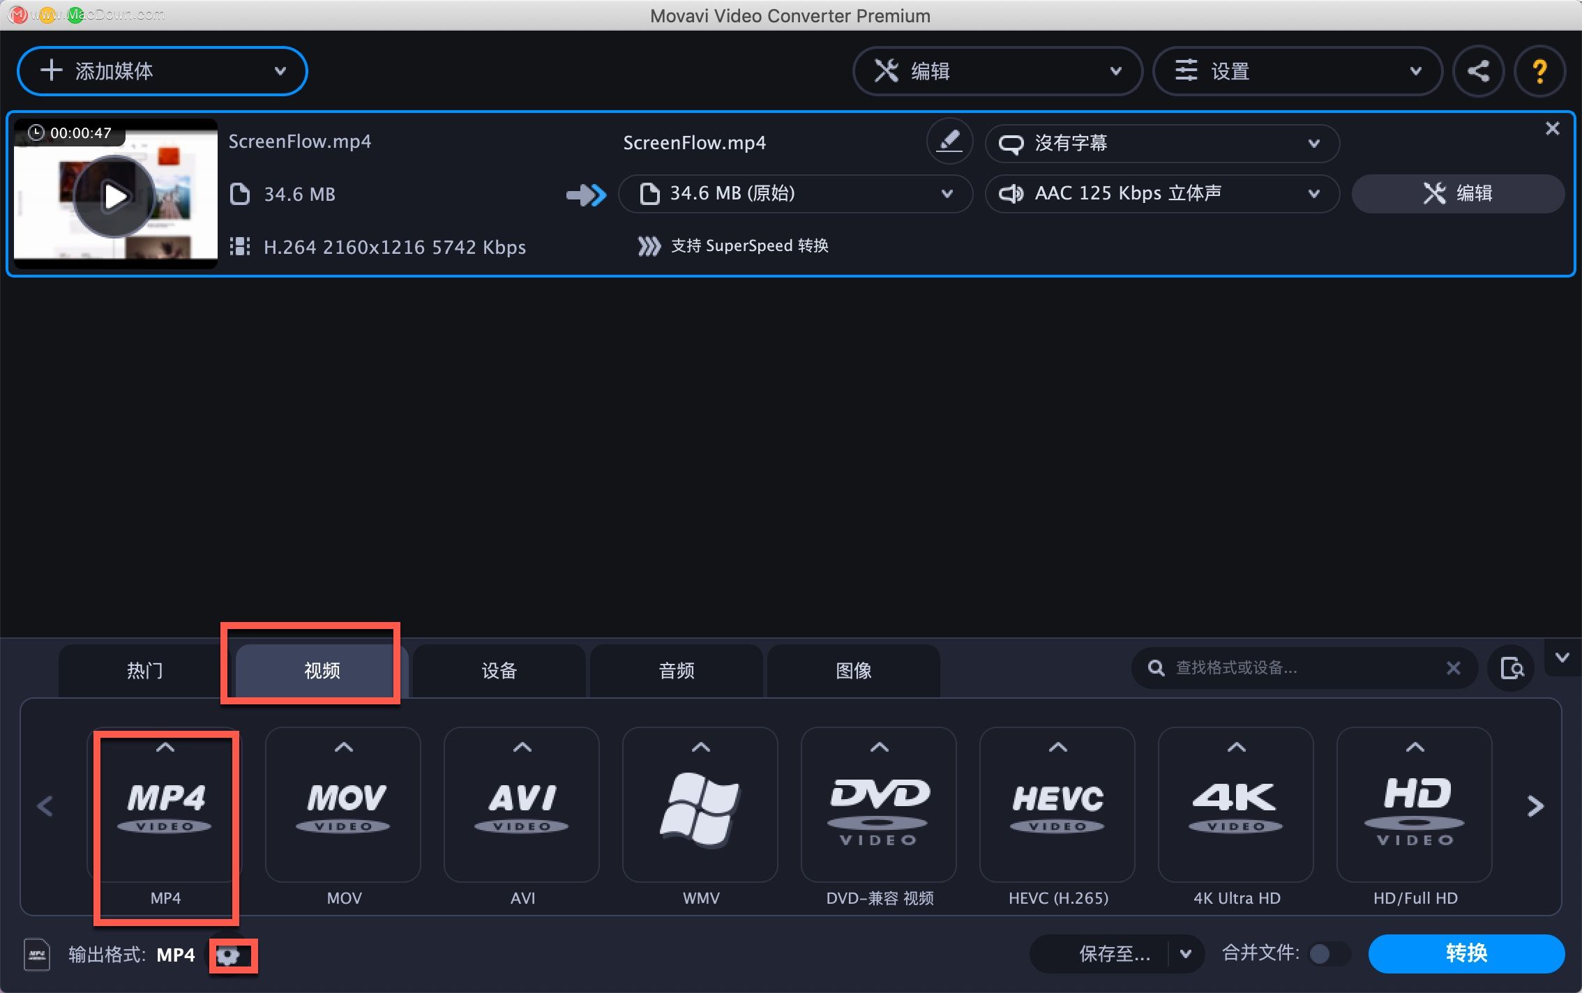
Task: Click into the format search field
Action: (x=1304, y=668)
